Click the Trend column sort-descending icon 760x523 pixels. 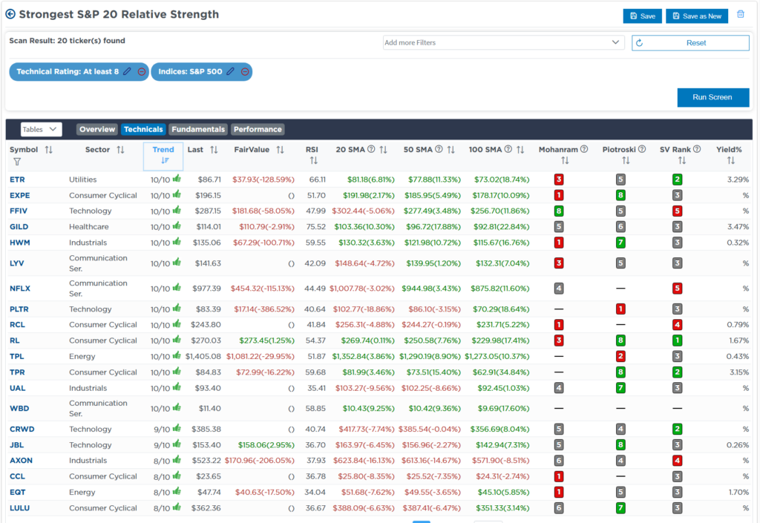point(165,160)
